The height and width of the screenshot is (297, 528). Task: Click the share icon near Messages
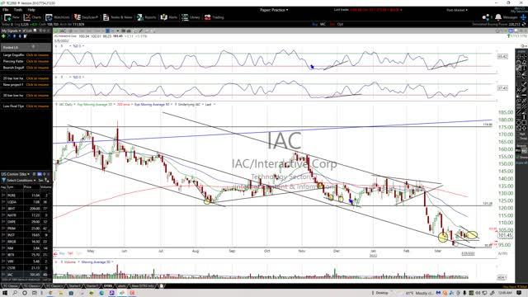click(x=486, y=17)
